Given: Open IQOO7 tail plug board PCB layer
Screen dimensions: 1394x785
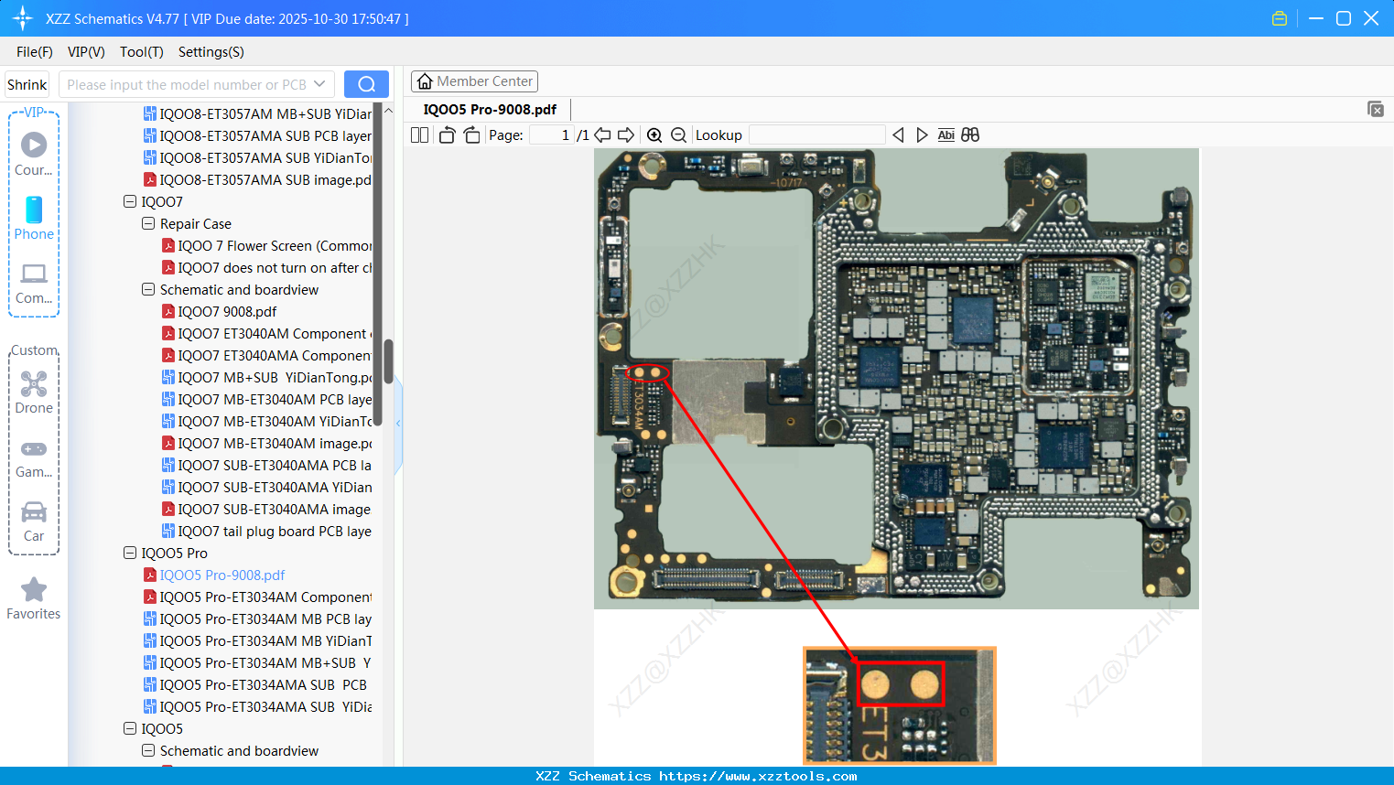Looking at the screenshot, I should click(x=266, y=531).
